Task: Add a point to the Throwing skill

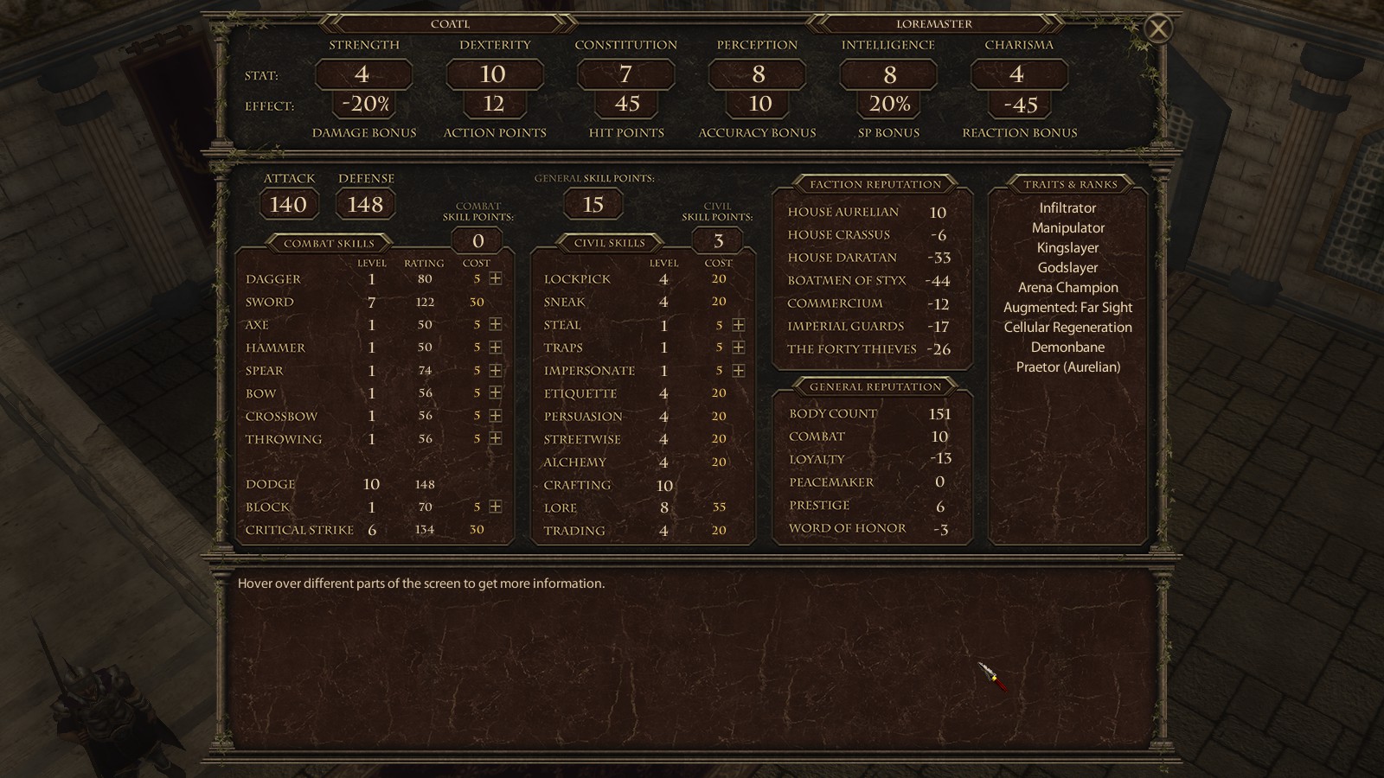Action: pyautogui.click(x=496, y=438)
